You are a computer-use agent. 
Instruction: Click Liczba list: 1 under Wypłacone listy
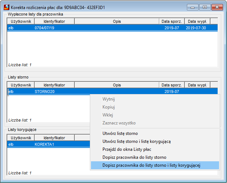(x=20, y=65)
